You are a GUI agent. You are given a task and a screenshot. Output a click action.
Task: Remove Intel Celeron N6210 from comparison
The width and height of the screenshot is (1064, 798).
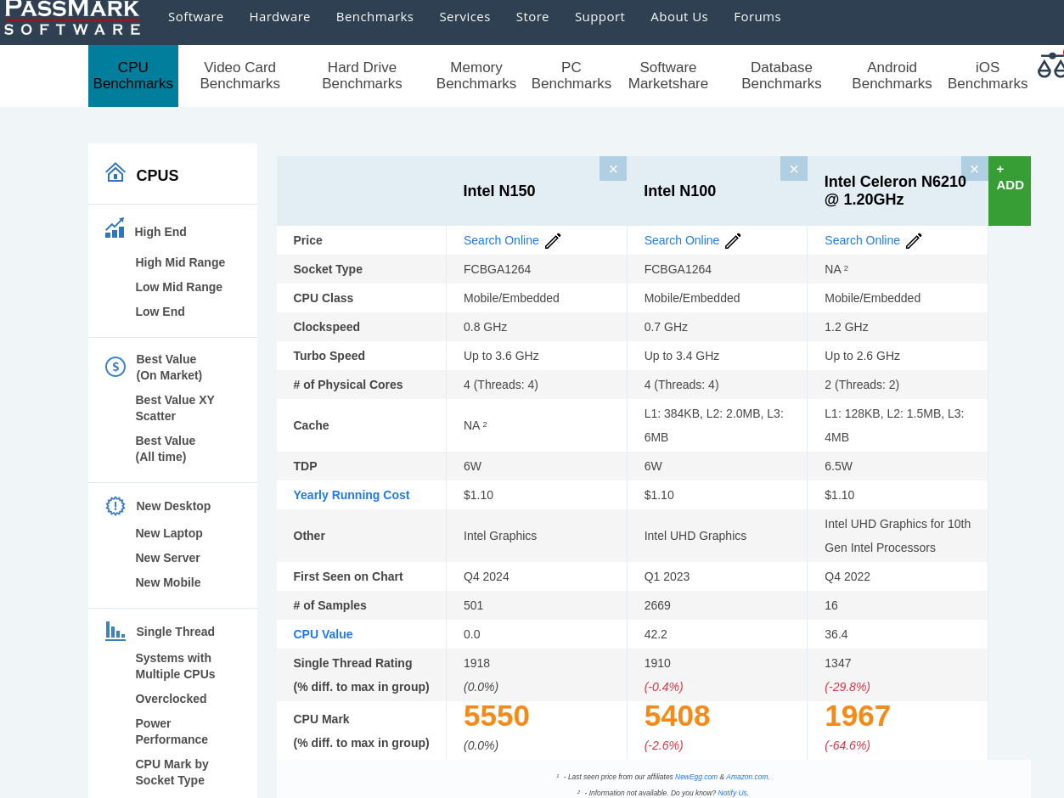point(974,169)
